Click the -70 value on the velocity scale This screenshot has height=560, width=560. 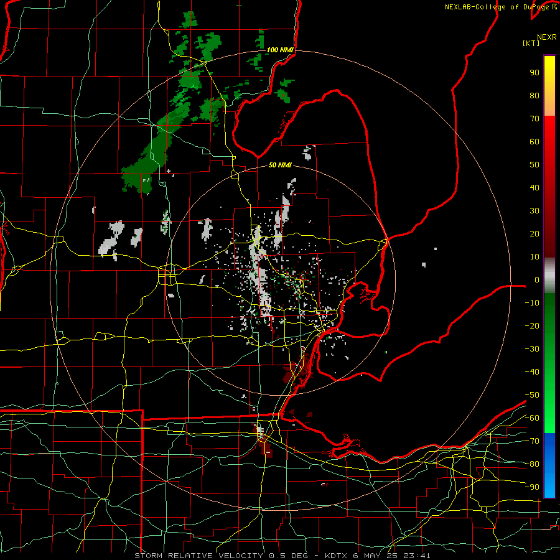(532, 441)
